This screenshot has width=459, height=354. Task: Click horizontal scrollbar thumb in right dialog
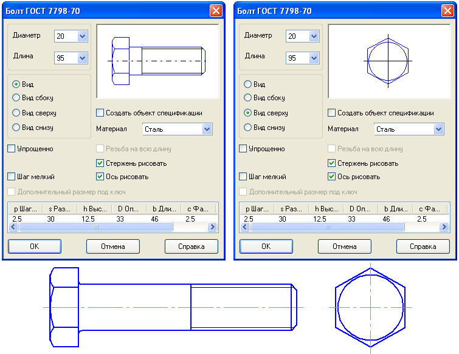(328, 227)
